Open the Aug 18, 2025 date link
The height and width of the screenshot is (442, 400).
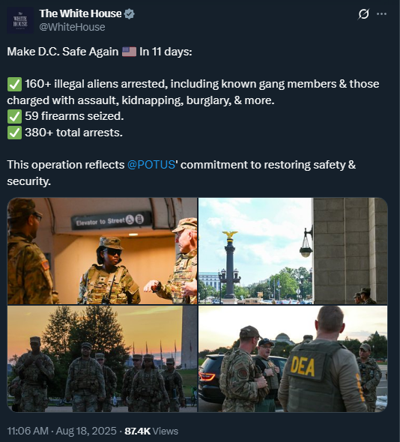click(x=86, y=431)
